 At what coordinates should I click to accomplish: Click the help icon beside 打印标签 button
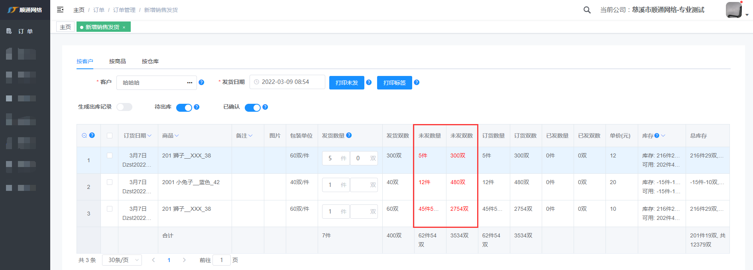(x=417, y=82)
